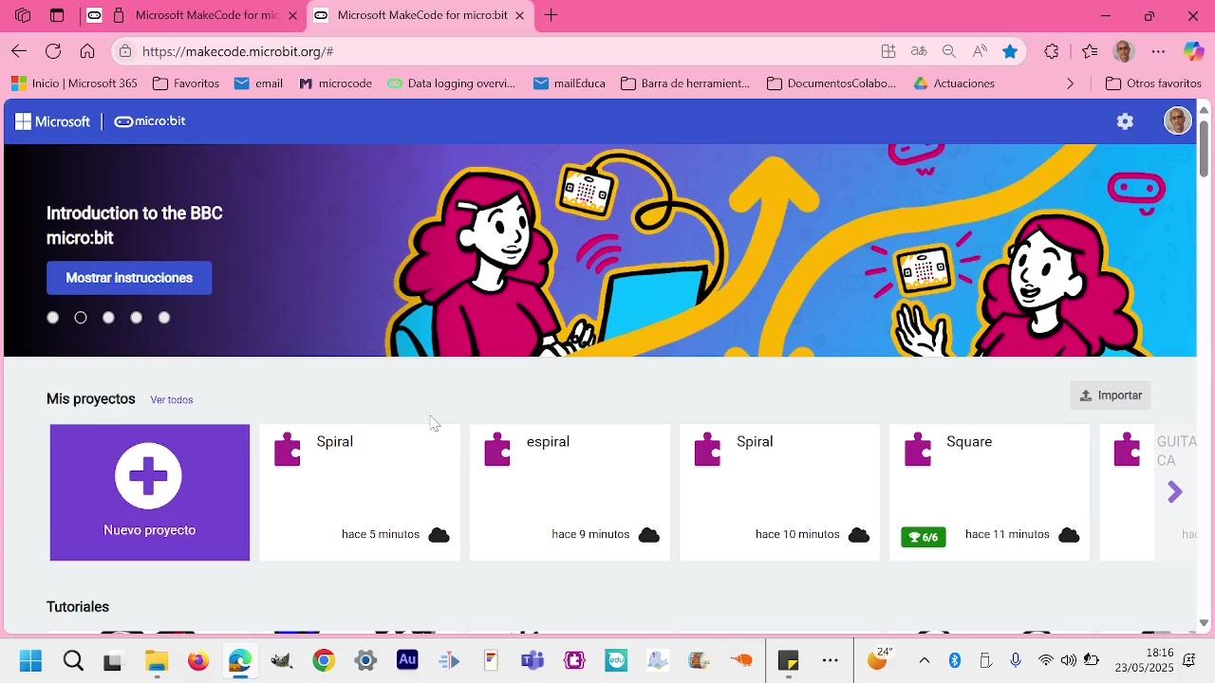The height and width of the screenshot is (683, 1215).
Task: Reload the page with the refresh icon
Action: pos(53,51)
